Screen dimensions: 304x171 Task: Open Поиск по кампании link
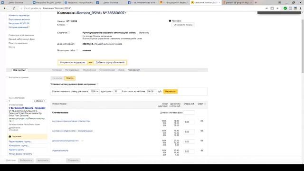[x=18, y=43]
